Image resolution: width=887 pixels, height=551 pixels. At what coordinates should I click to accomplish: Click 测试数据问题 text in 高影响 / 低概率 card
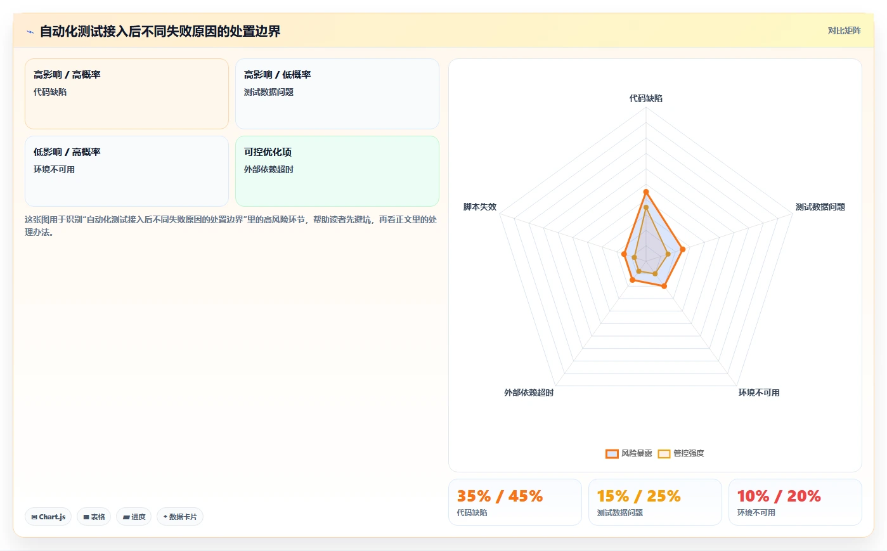(269, 92)
